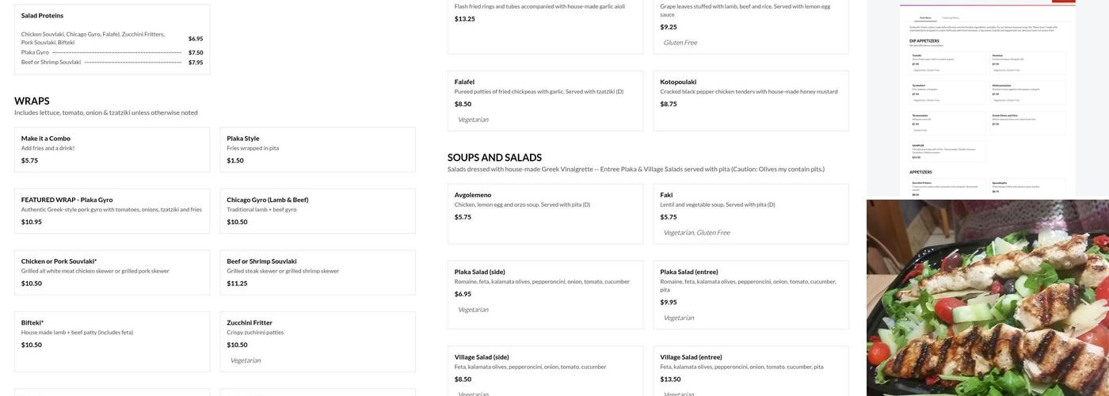Viewport: 1109px width, 396px height.
Task: Click the SOUPS AND SALADS section heading
Action: [x=494, y=158]
